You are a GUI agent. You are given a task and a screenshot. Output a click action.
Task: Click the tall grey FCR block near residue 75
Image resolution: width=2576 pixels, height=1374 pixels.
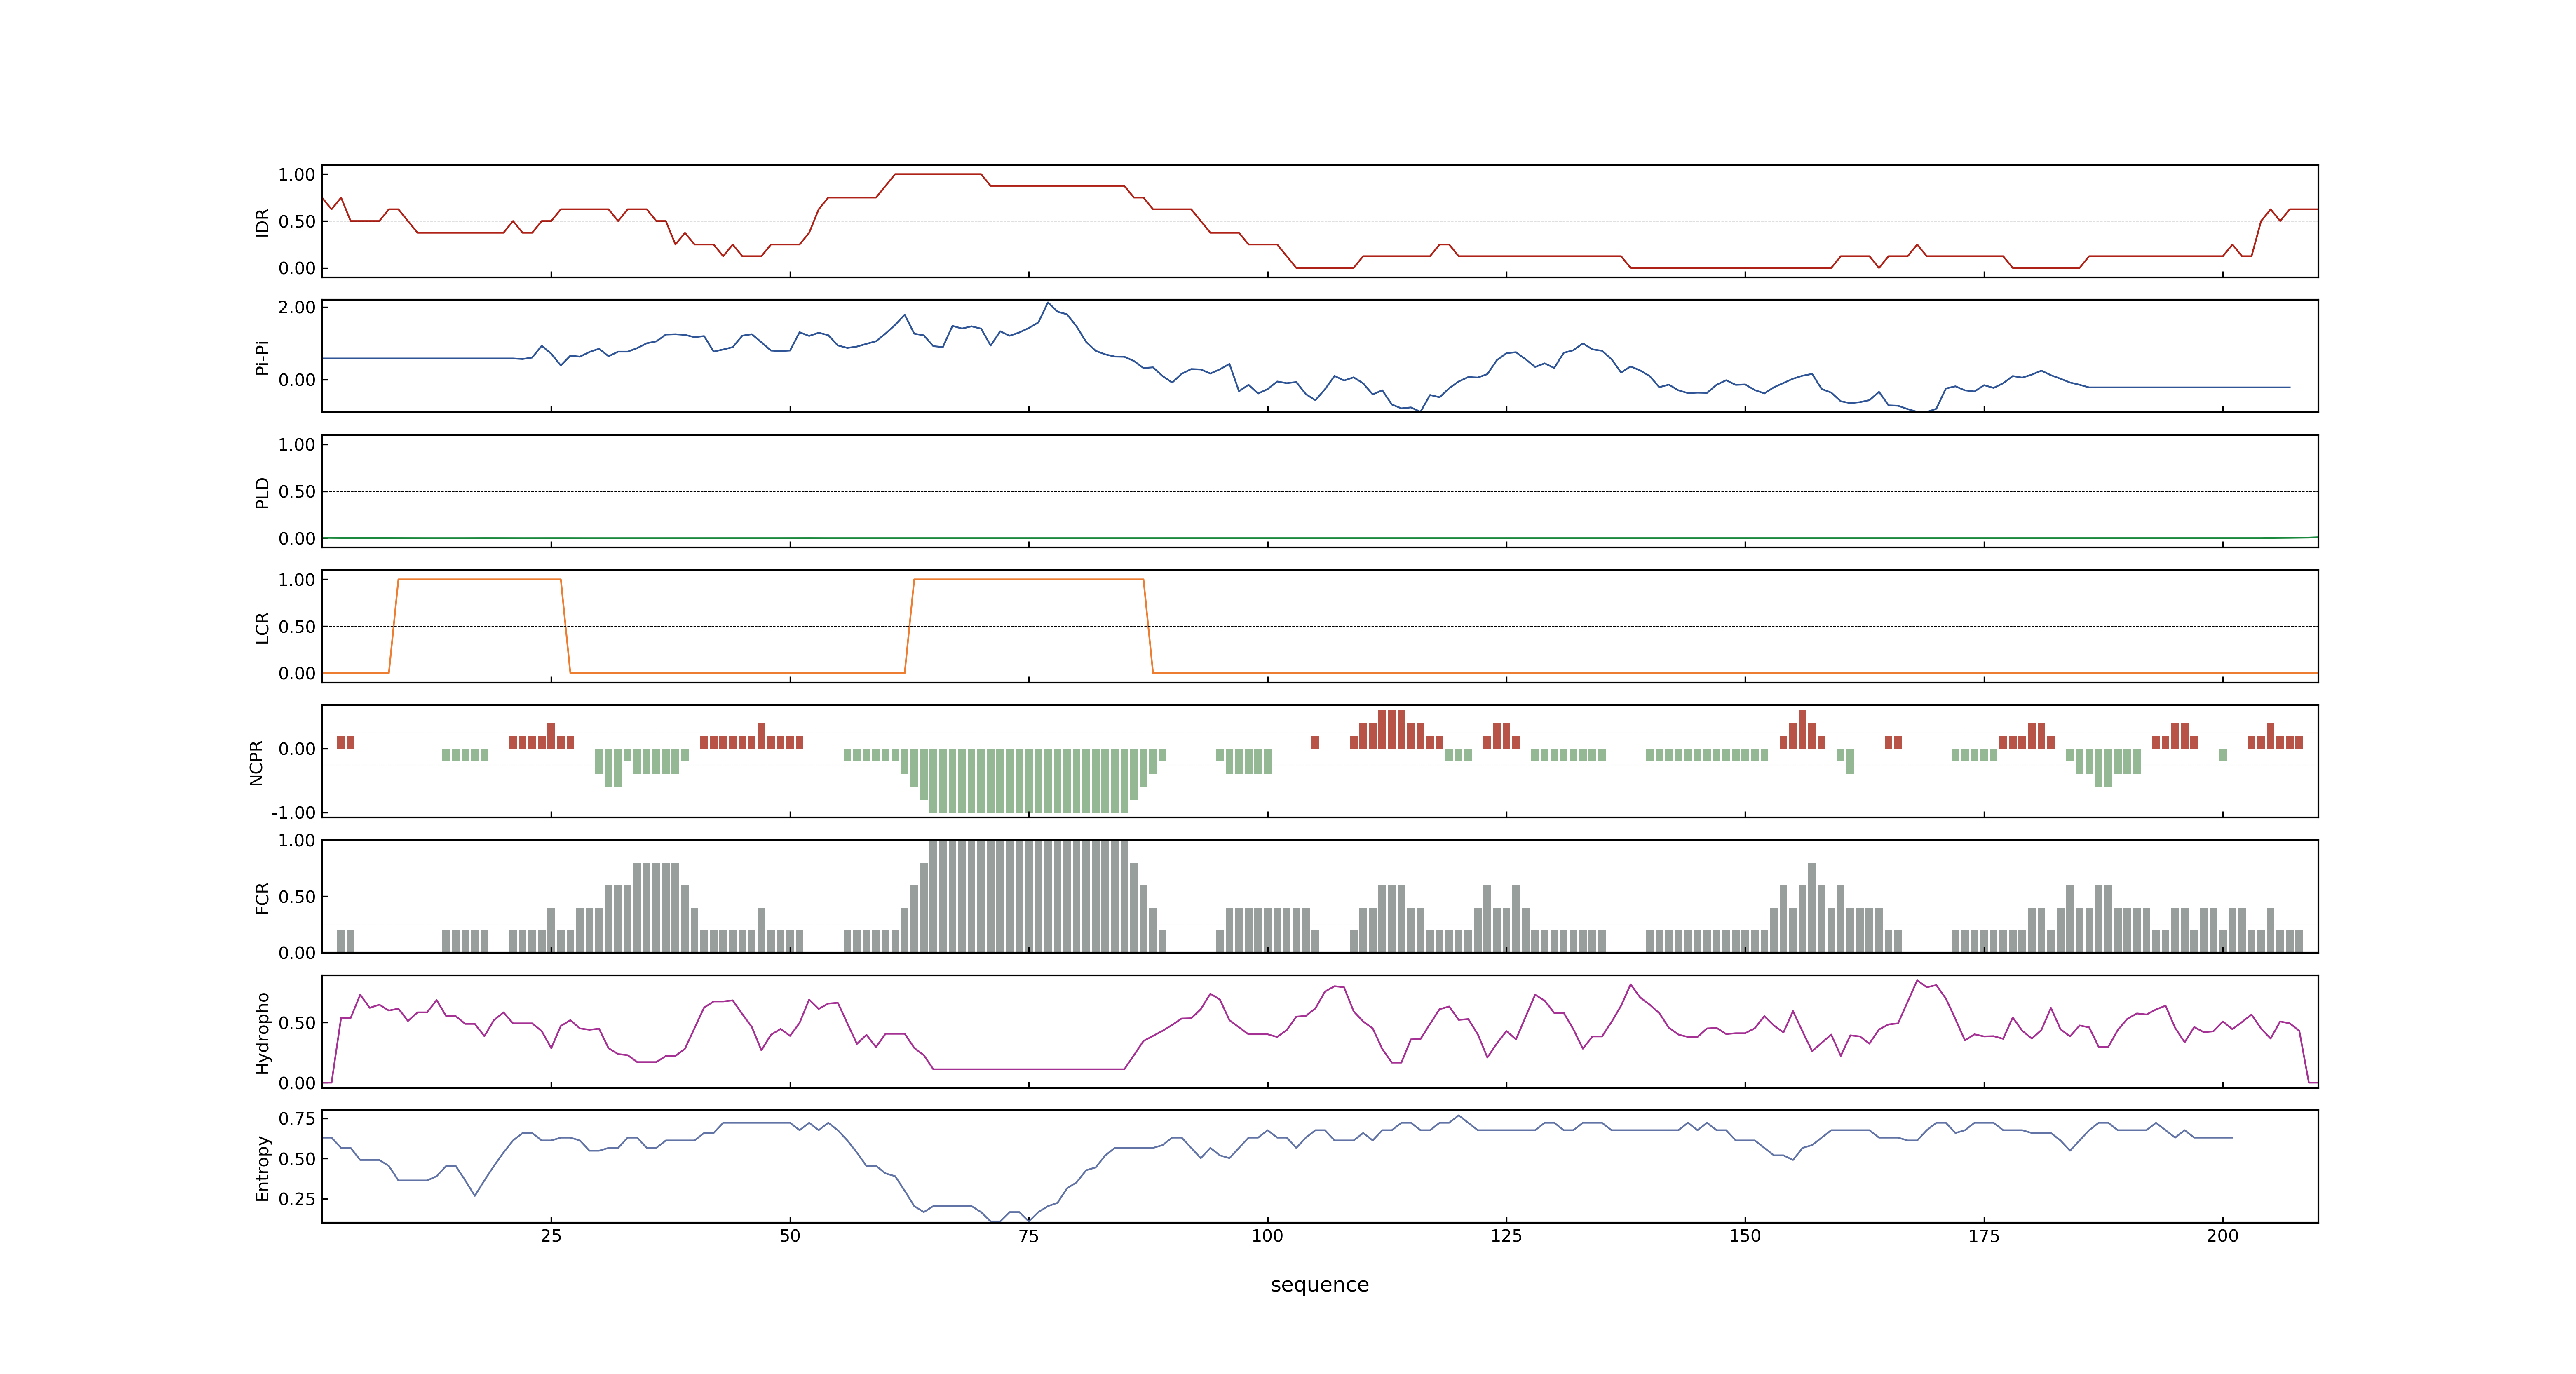coord(1029,896)
